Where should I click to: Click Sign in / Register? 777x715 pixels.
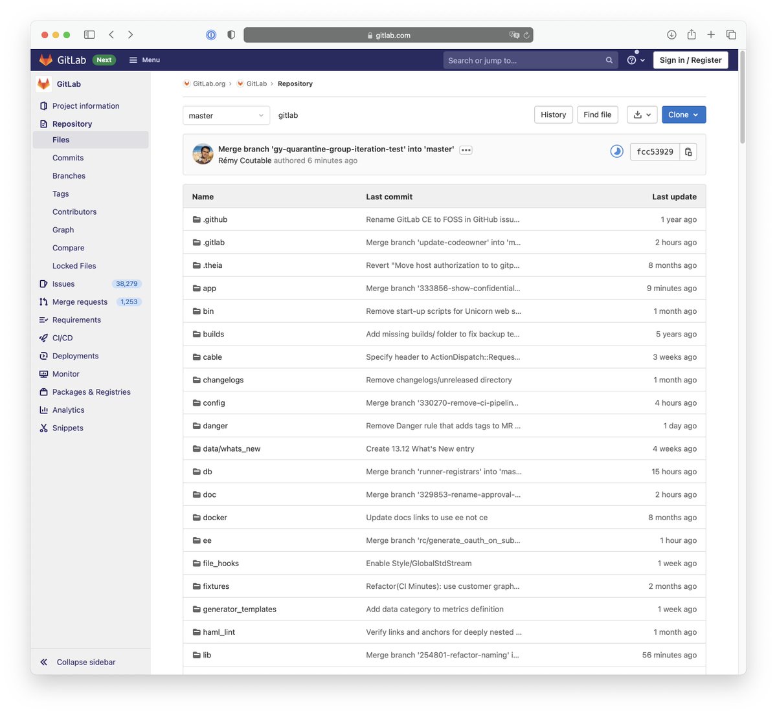pyautogui.click(x=690, y=60)
